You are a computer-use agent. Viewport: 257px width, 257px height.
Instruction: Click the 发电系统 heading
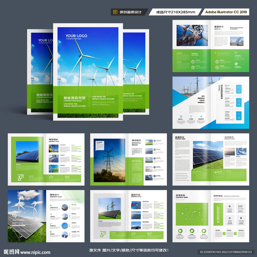click(x=180, y=195)
